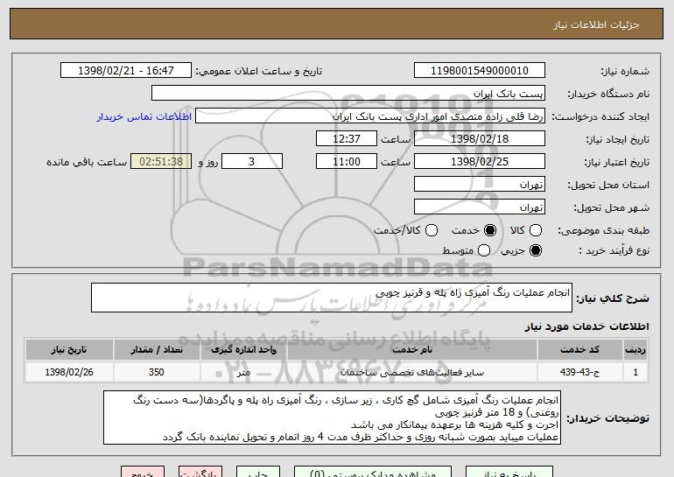The width and height of the screenshot is (674, 477).
Task: Click the اطلاعات خدمات مورد نیاز heading
Action: pos(586,326)
